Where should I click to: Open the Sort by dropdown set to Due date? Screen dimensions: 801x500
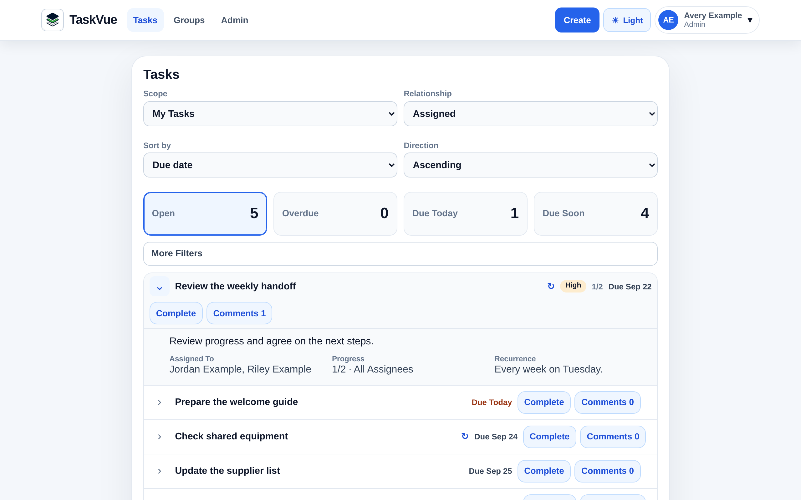(270, 165)
